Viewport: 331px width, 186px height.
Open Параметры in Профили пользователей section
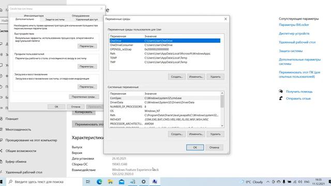(87, 67)
